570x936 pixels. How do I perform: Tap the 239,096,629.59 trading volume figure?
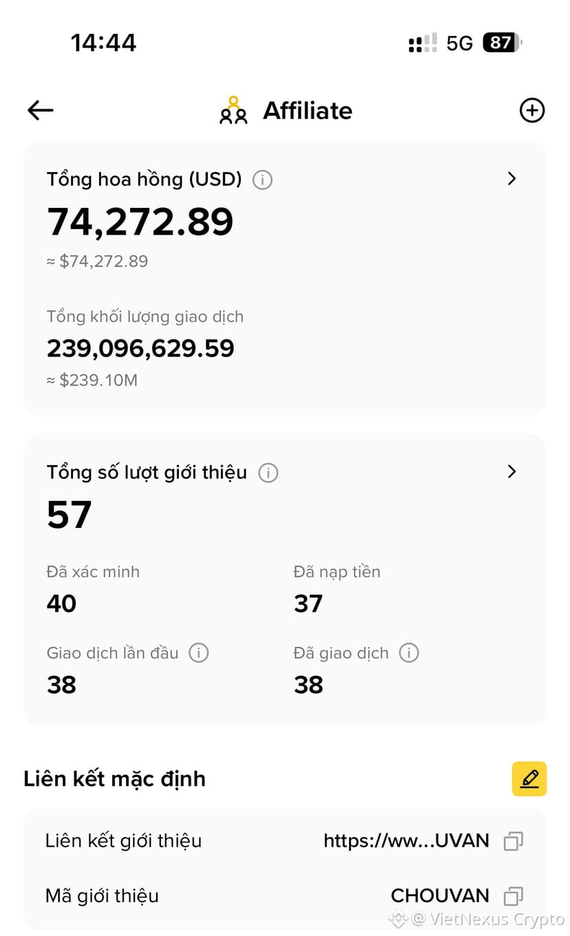coord(140,348)
